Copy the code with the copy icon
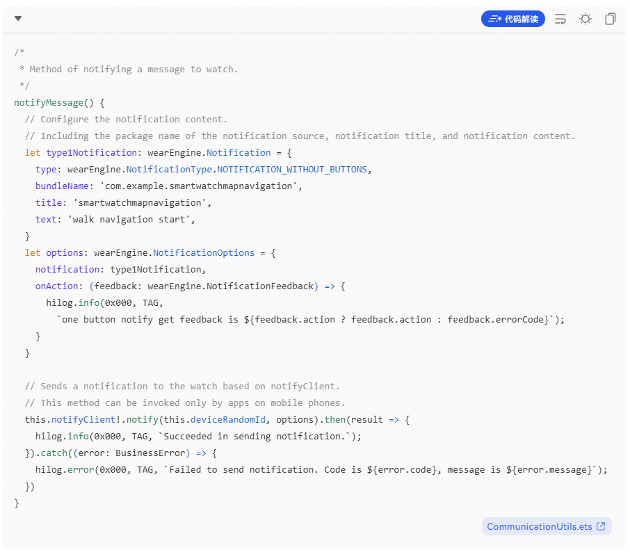Viewport: 630px width, 552px height. (611, 19)
